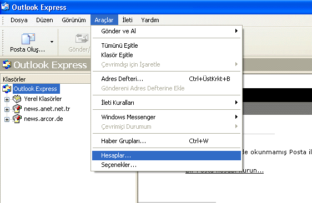Open Adres Defteri... from the menu
The height and width of the screenshot is (203, 312).
click(x=167, y=79)
